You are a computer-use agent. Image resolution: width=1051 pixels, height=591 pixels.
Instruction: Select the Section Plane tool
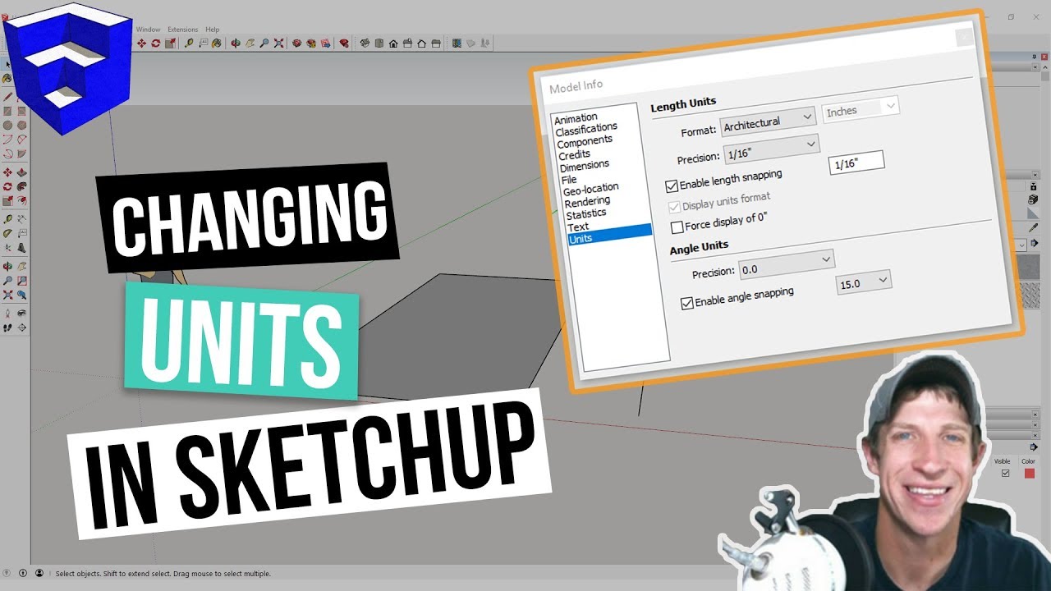click(x=22, y=326)
